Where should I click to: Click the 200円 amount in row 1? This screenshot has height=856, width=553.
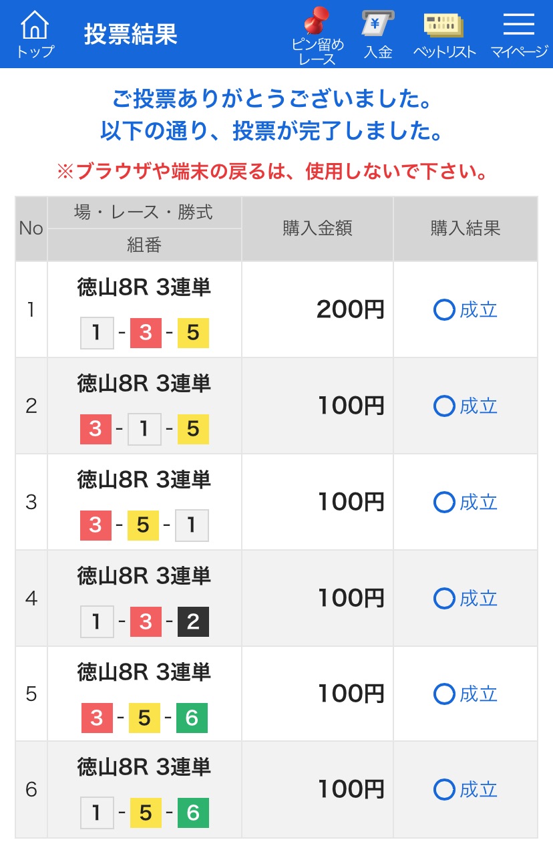(351, 309)
